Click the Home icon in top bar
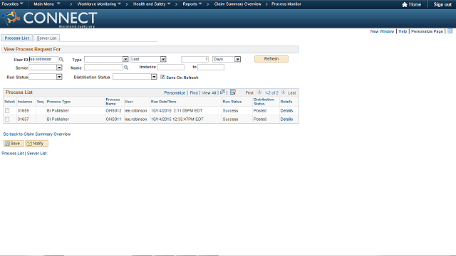Image resolution: width=456 pixels, height=256 pixels. tap(405, 4)
